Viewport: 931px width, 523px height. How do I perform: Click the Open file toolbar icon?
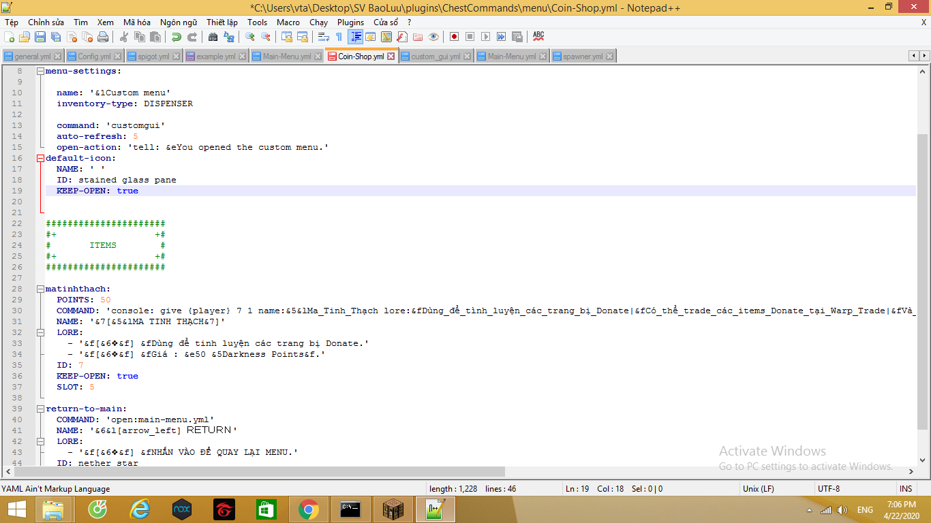point(25,37)
